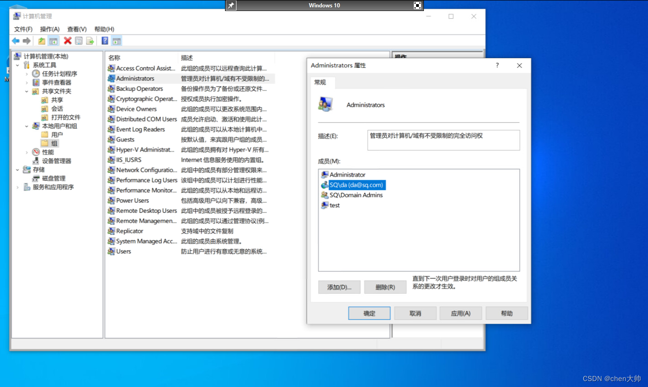This screenshot has height=387, width=648.
Task: Click the SQ\Domain Admins member icon
Action: coord(325,195)
